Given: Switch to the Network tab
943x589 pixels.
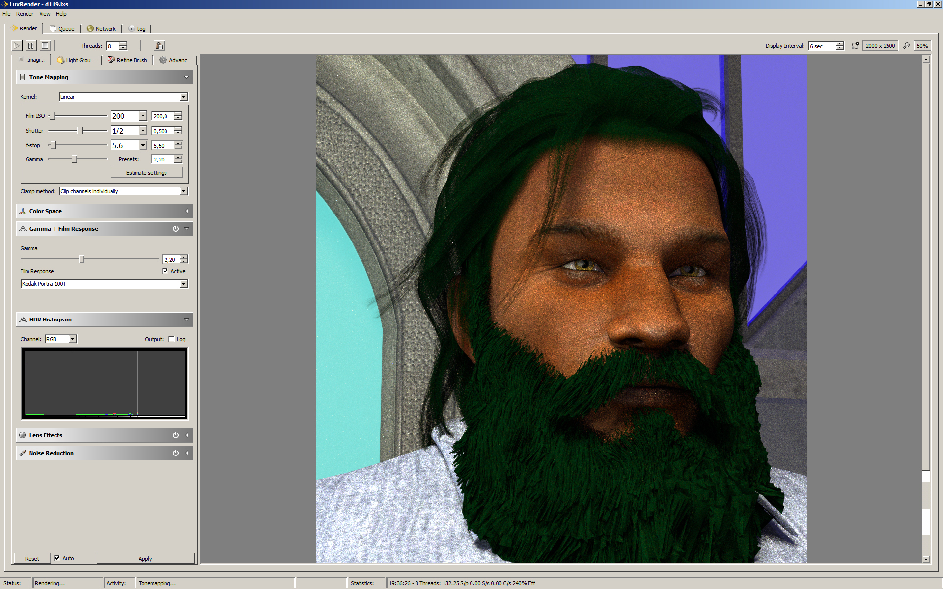Looking at the screenshot, I should (101, 29).
